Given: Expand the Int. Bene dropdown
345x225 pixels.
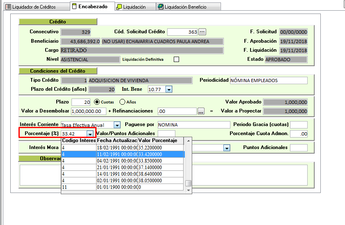Looking at the screenshot, I should [168, 90].
